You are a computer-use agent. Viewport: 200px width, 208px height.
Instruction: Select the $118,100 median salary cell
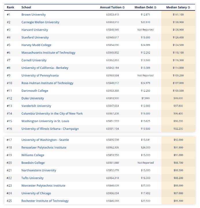point(178,53)
